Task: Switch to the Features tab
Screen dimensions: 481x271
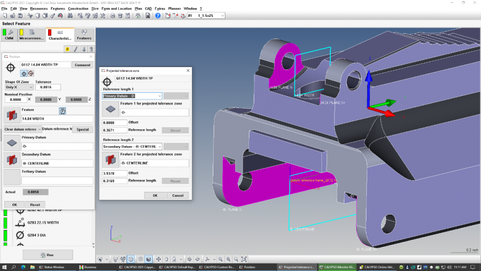Action: coord(84,35)
